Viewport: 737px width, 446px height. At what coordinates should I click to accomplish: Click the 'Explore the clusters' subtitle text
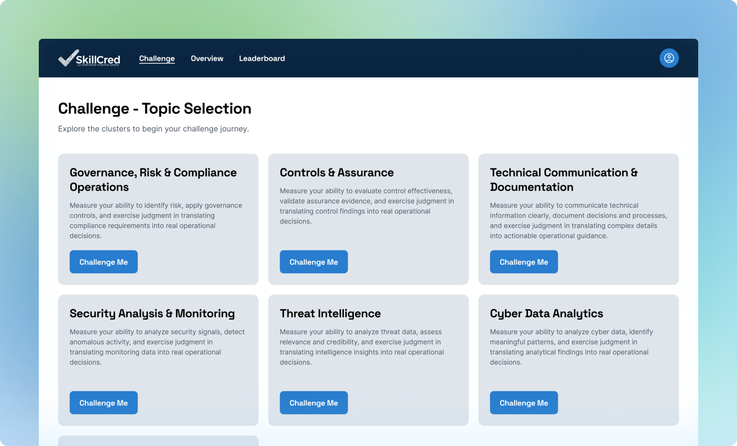coord(153,129)
